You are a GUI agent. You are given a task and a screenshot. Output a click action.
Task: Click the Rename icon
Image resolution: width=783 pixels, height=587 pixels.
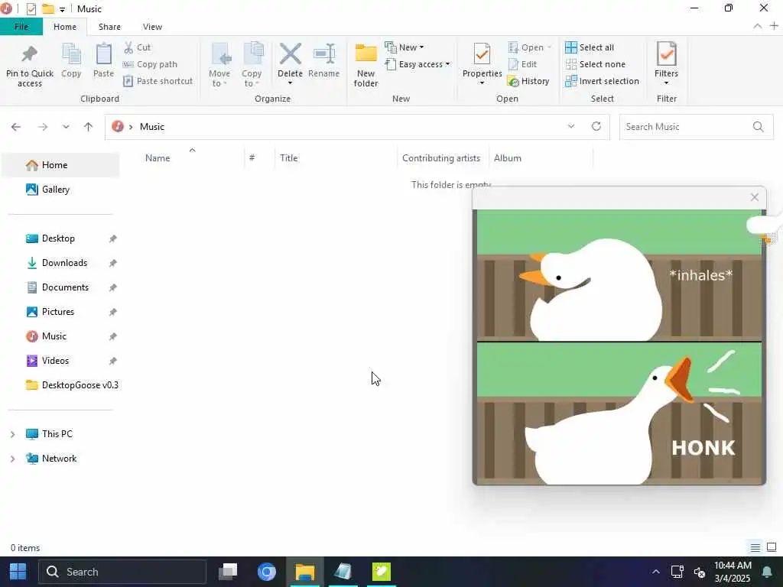pos(324,54)
